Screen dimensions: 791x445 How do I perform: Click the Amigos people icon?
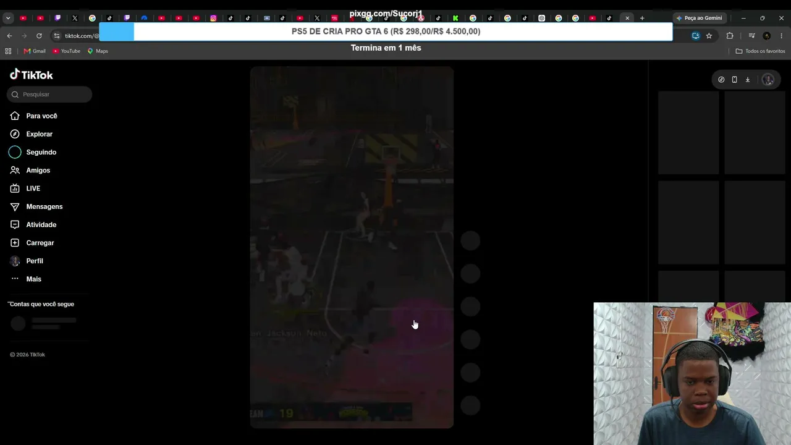tap(15, 171)
